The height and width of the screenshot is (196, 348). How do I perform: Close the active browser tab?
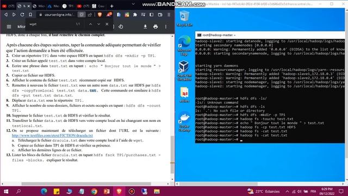(x=29, y=6)
